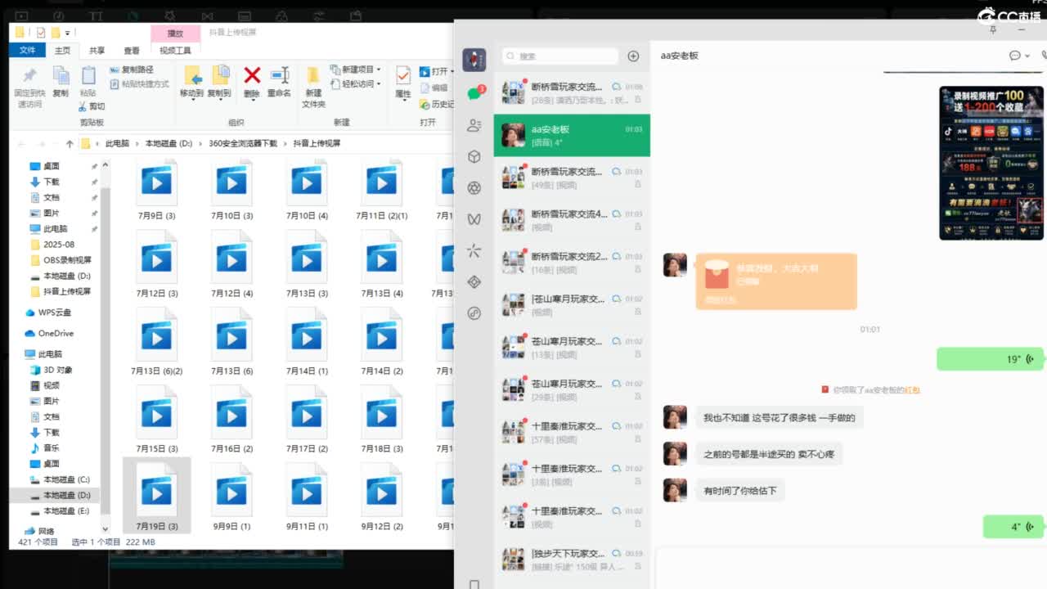Open the WeChat sparkle search icon
The height and width of the screenshot is (589, 1047).
[x=474, y=250]
